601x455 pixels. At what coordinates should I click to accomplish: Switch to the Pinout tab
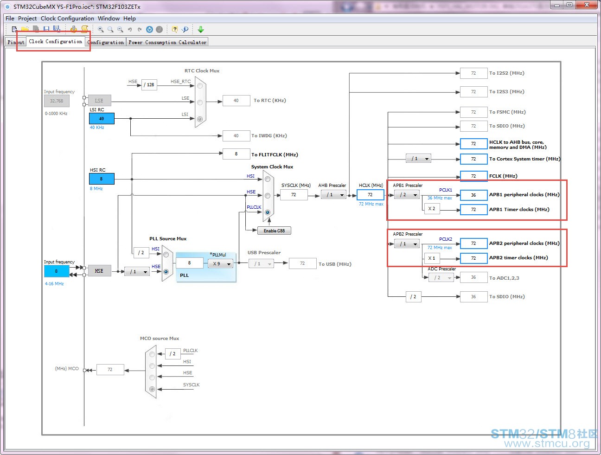tap(16, 42)
